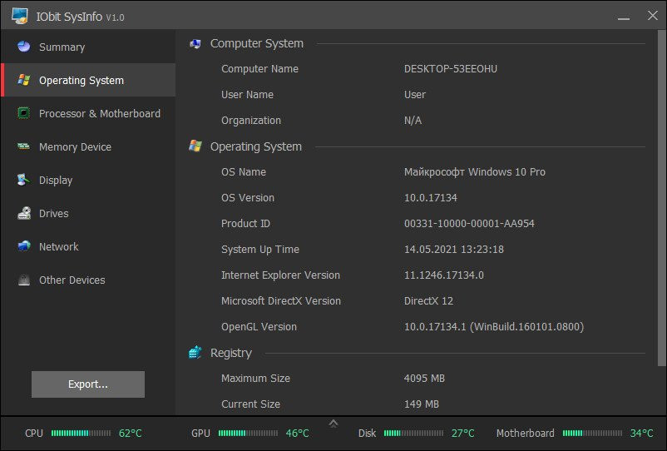
Task: Click the Organization label
Action: [251, 121]
